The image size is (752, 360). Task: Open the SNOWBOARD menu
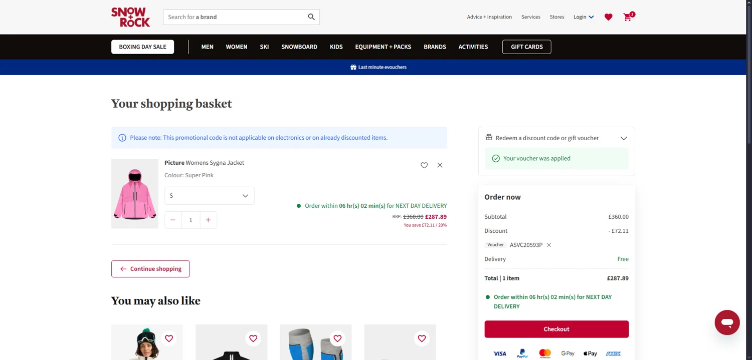coord(299,47)
